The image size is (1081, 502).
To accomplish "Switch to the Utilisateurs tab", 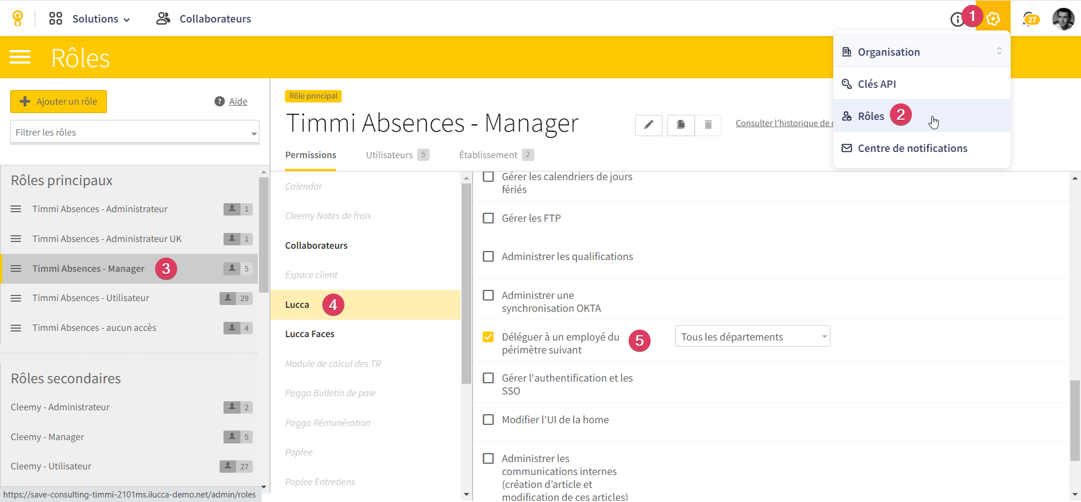I will (397, 155).
